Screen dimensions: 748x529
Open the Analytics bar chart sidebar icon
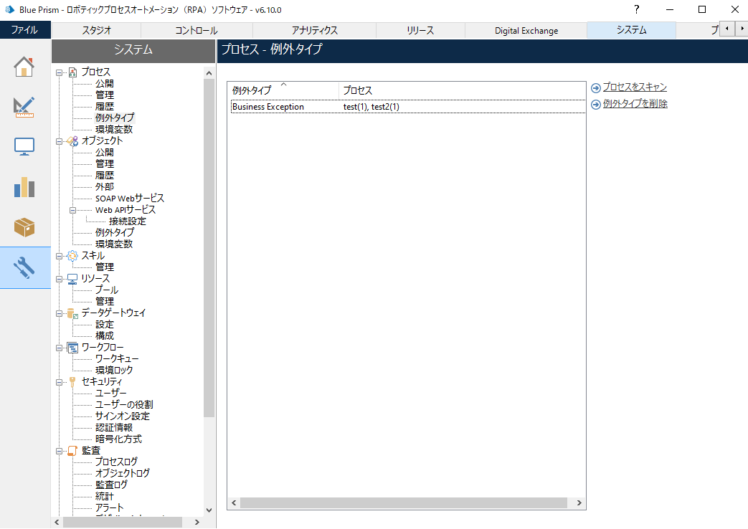click(24, 188)
